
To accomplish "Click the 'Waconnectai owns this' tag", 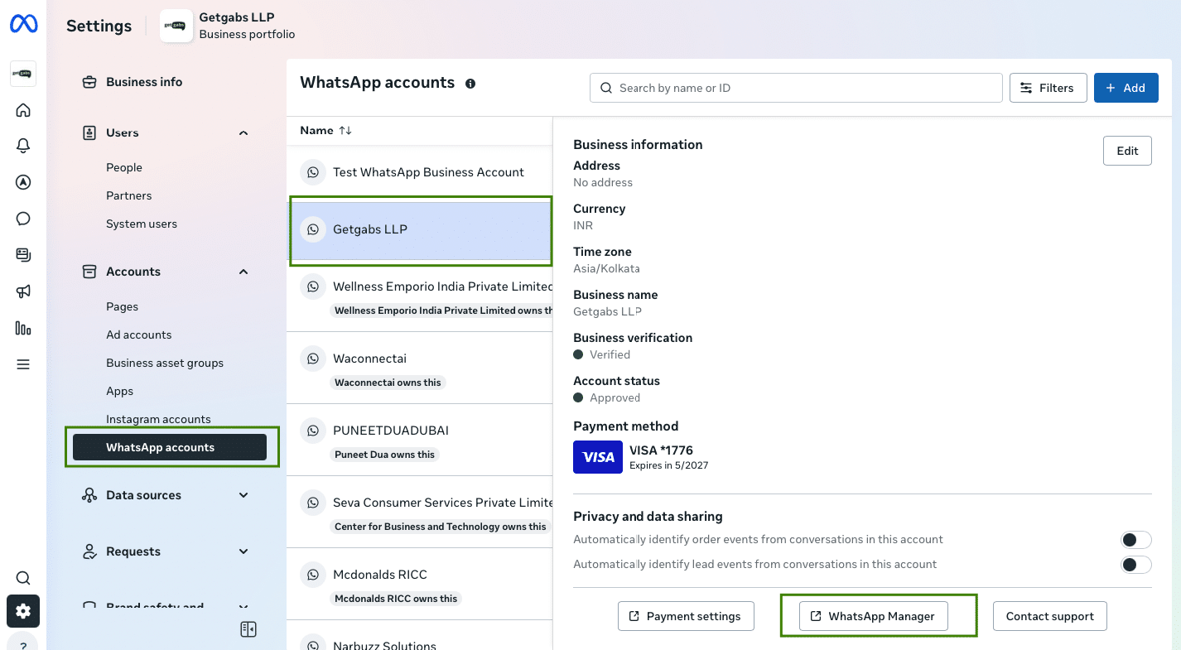I will coord(388,383).
